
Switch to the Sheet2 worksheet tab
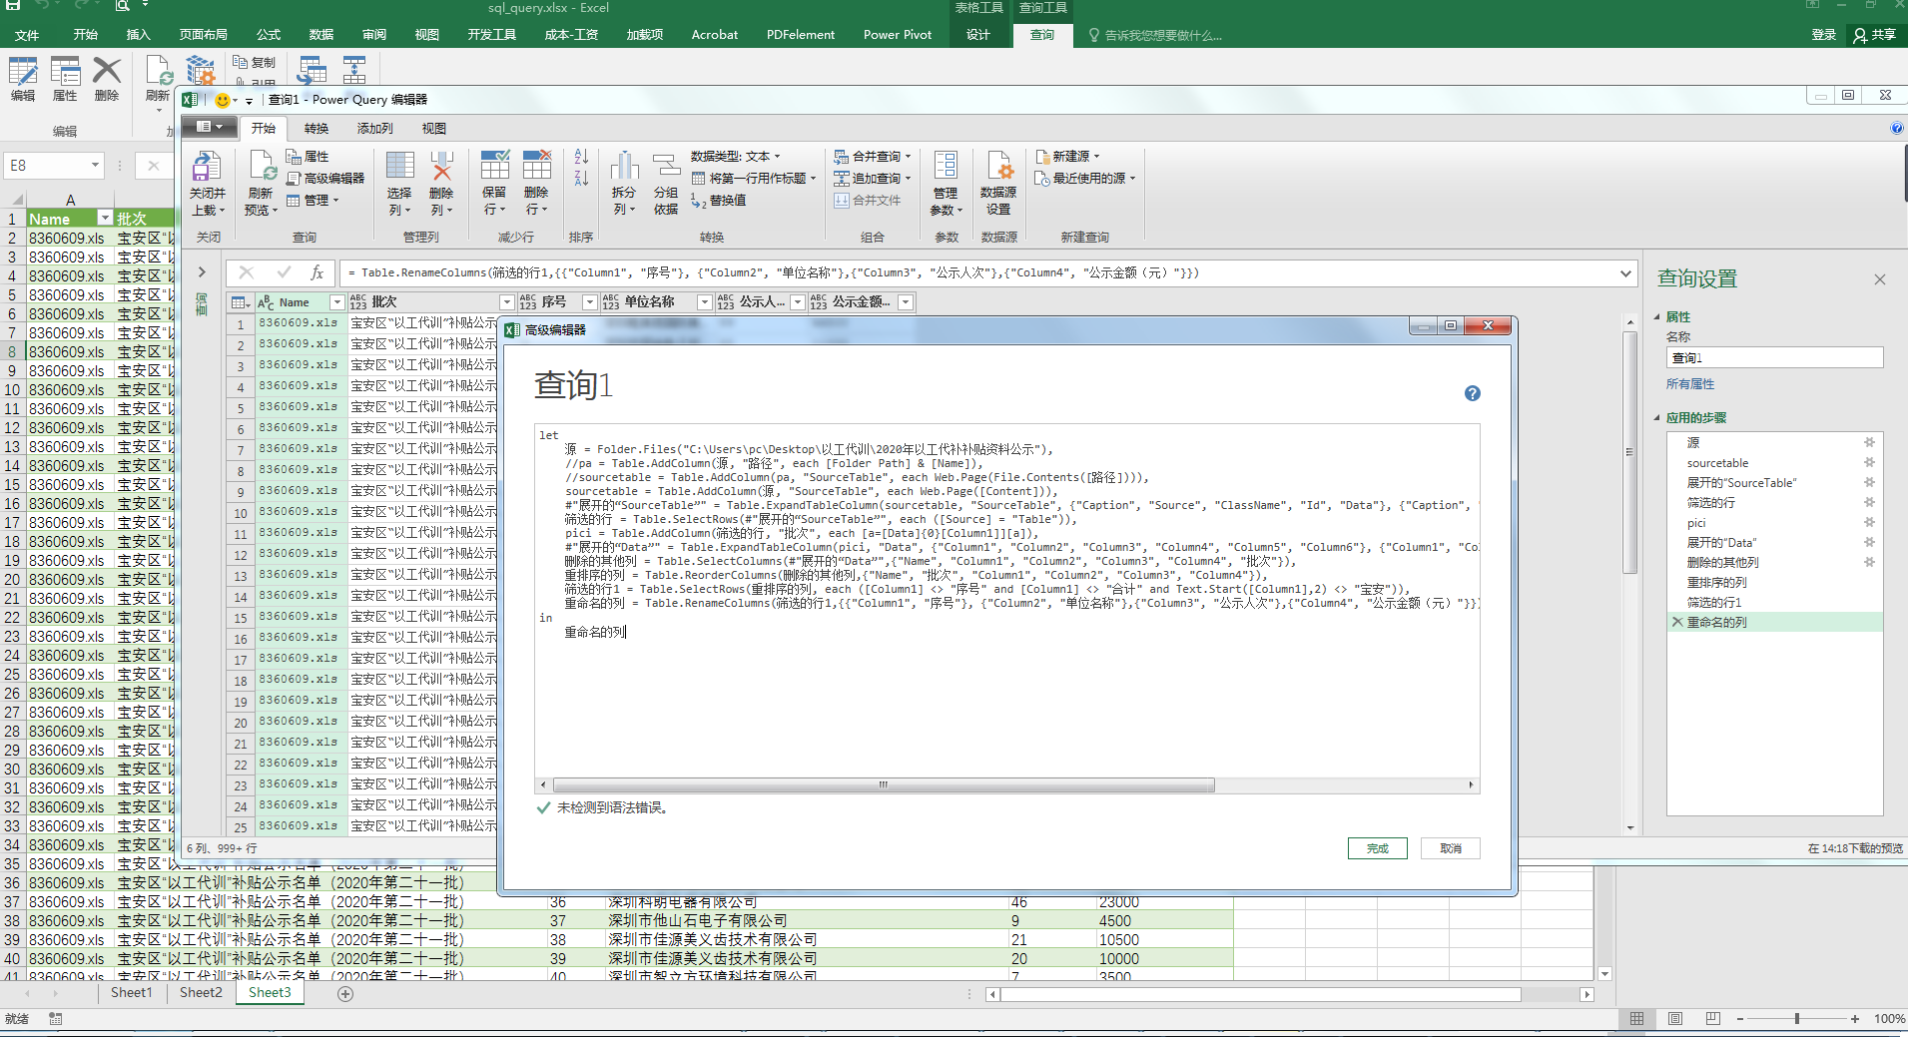(x=201, y=993)
